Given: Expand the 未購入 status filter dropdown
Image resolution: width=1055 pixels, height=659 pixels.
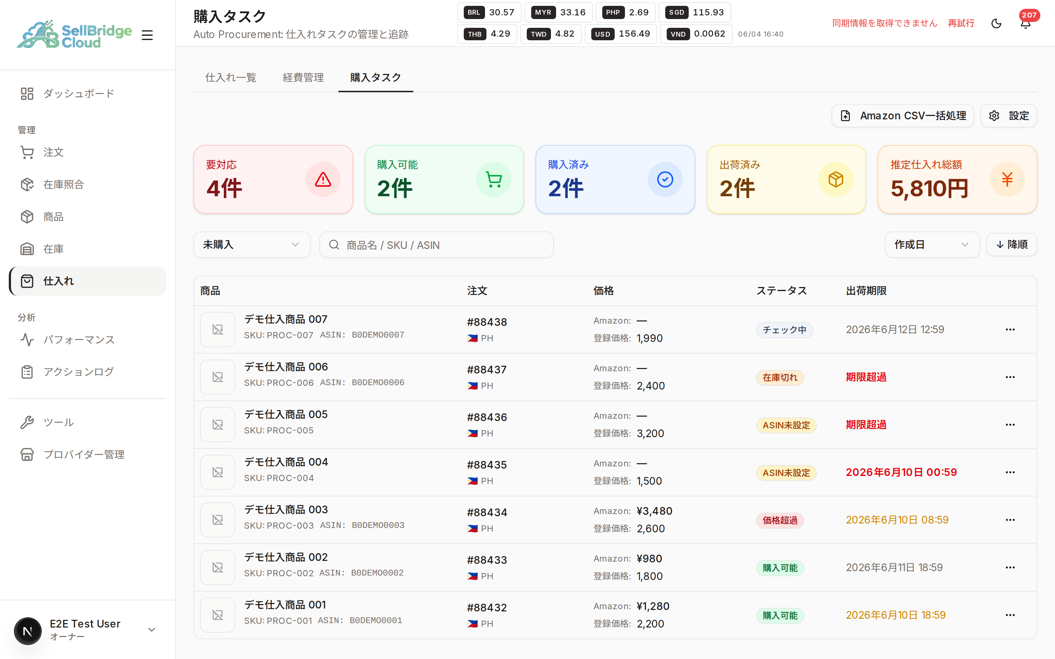Looking at the screenshot, I should [252, 245].
